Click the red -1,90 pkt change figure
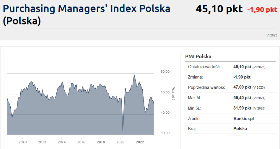This screenshot has width=280, height=149. point(262,10)
